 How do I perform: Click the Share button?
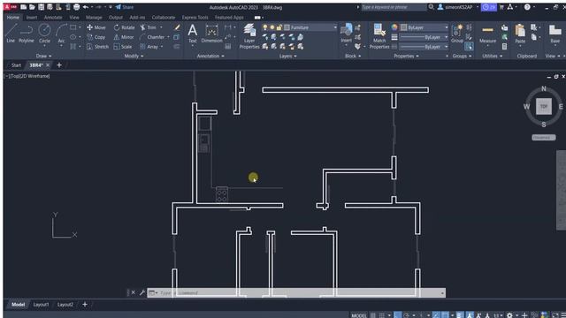pyautogui.click(x=125, y=7)
